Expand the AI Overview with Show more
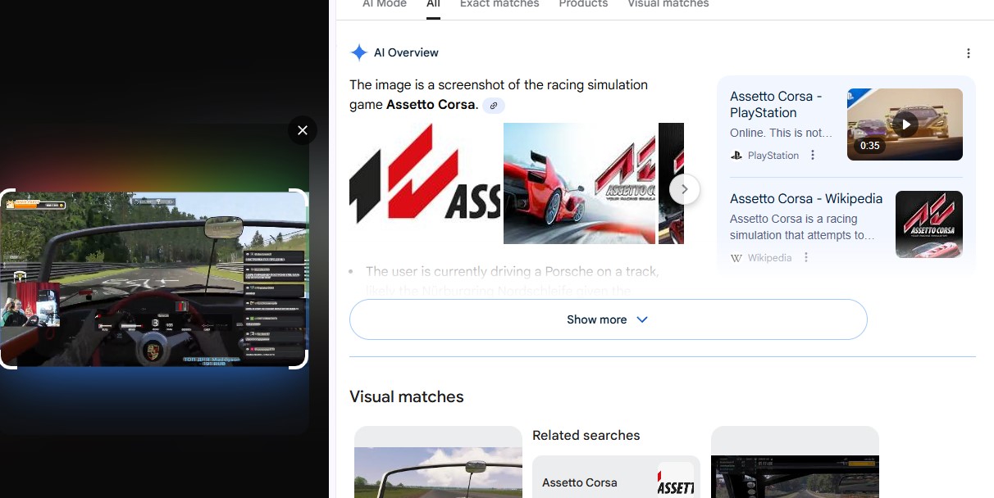Screen dimensions: 994x498 pos(608,319)
